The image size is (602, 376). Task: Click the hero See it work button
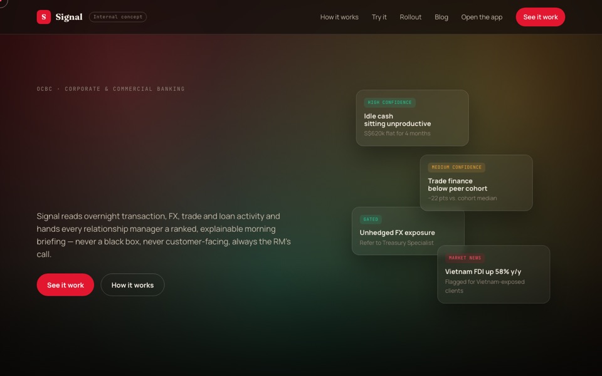click(x=65, y=285)
